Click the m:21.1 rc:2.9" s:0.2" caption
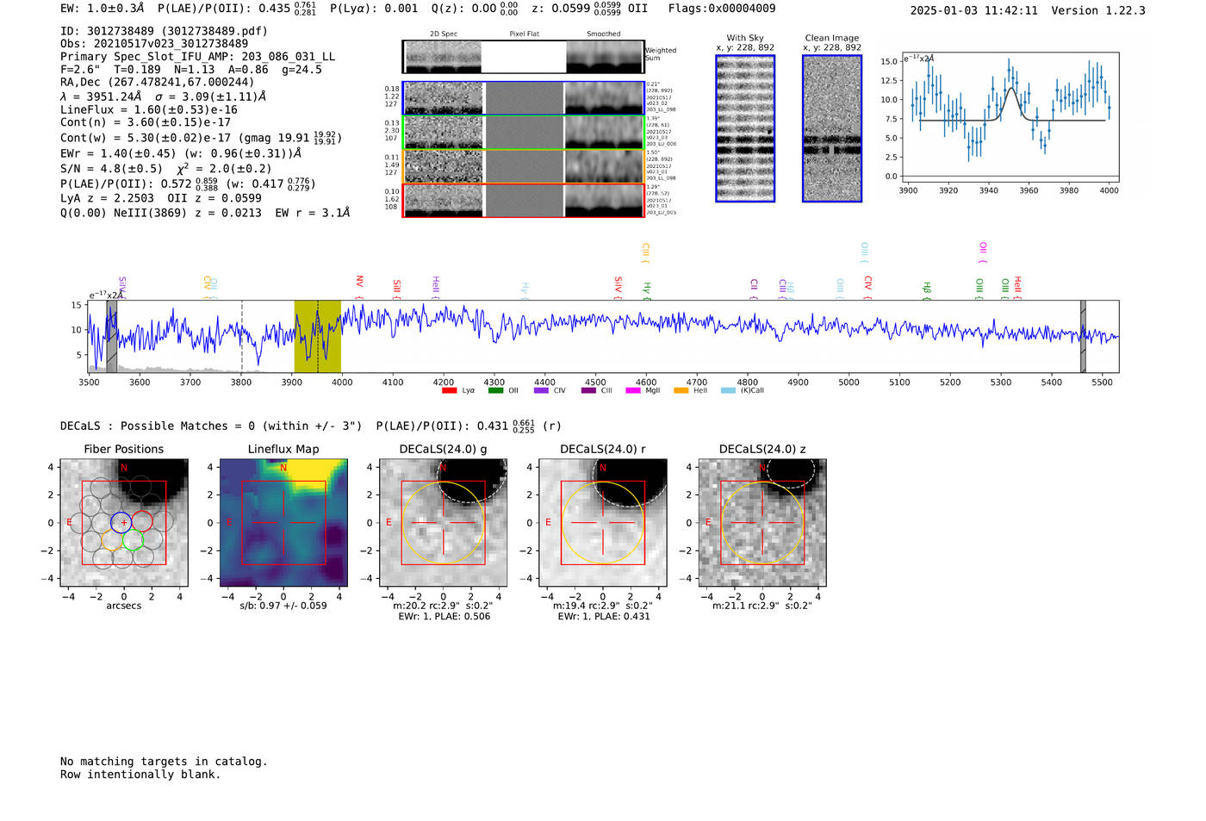Screen dimensions: 1206x821 (x=762, y=606)
